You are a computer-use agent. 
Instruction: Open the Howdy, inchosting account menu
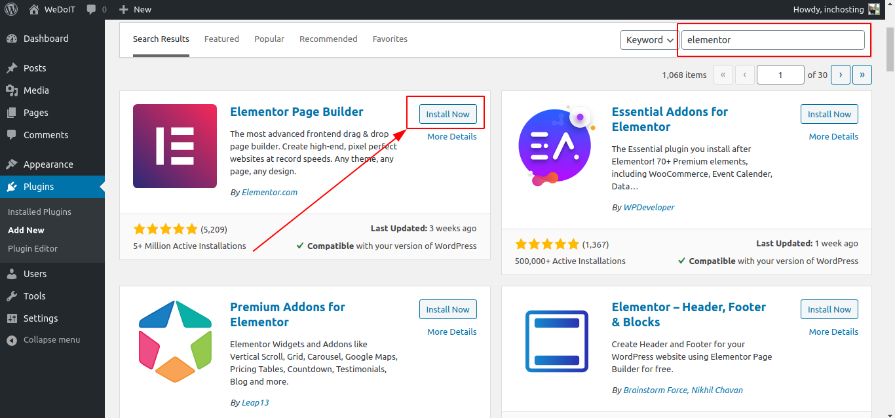pyautogui.click(x=836, y=9)
